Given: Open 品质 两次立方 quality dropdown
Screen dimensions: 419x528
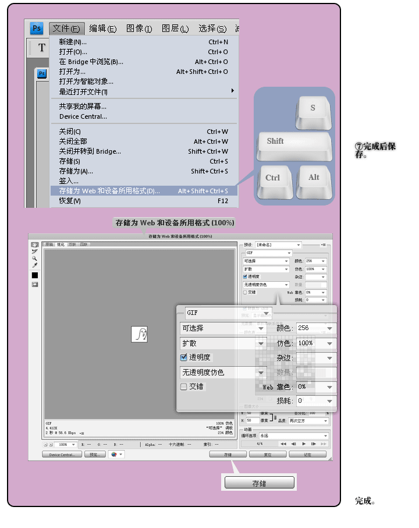Looking at the screenshot, I should pyautogui.click(x=308, y=420).
